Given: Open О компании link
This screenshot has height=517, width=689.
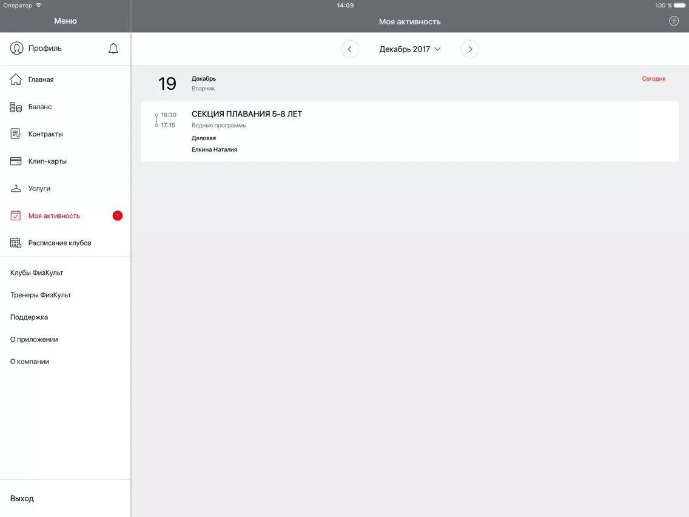Looking at the screenshot, I should pos(30,362).
